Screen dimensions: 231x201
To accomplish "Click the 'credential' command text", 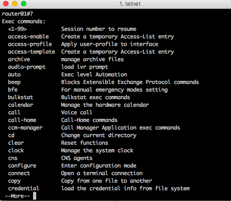I will 24,188.
